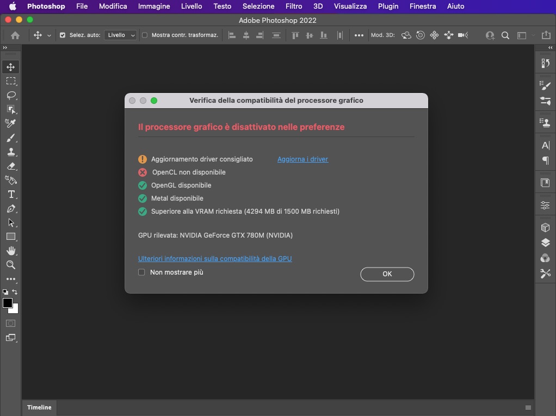Align left edges in options bar

click(232, 35)
